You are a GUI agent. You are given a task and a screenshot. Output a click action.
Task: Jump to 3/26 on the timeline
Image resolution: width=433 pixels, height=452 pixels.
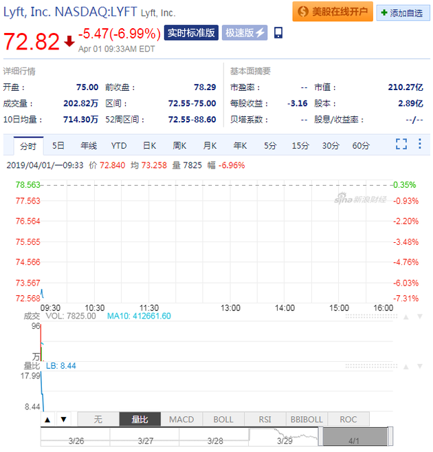[x=76, y=441]
